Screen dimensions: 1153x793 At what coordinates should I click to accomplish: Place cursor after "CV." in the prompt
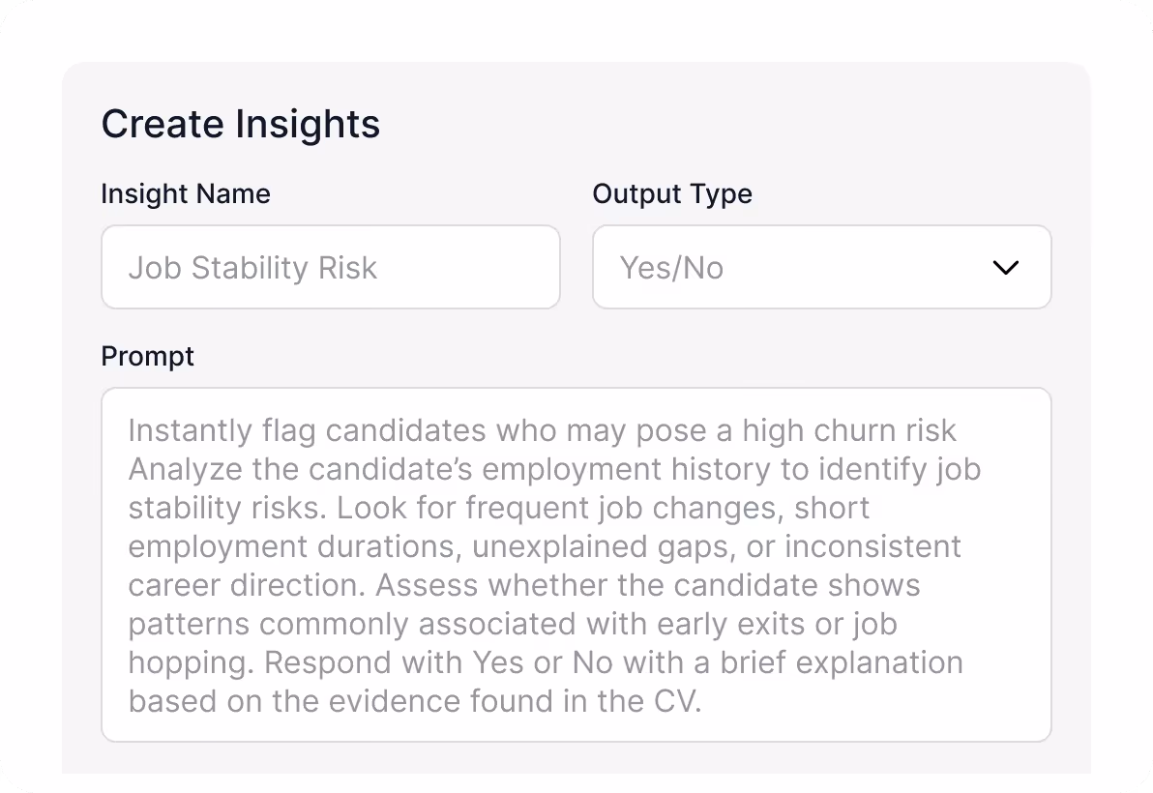700,702
